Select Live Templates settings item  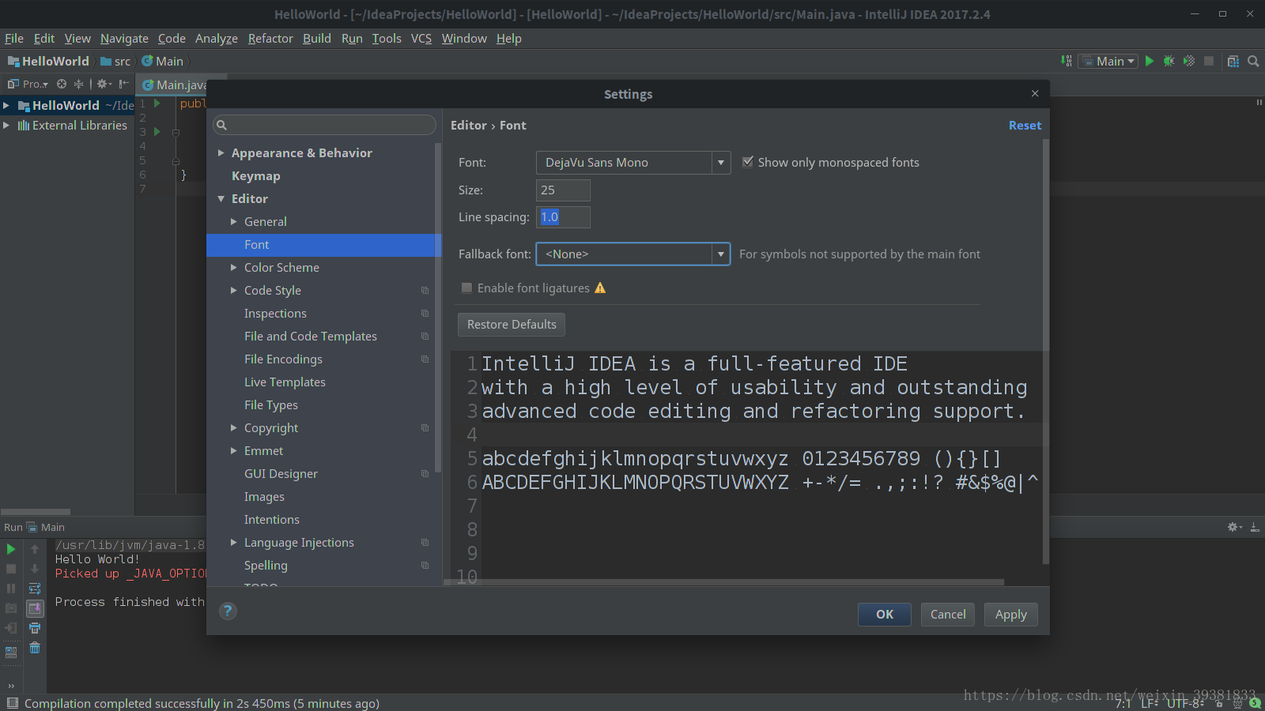point(285,382)
